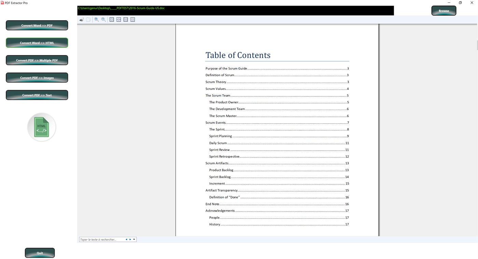Click the HTML conversion logo
This screenshot has width=478, height=259.
(41, 127)
